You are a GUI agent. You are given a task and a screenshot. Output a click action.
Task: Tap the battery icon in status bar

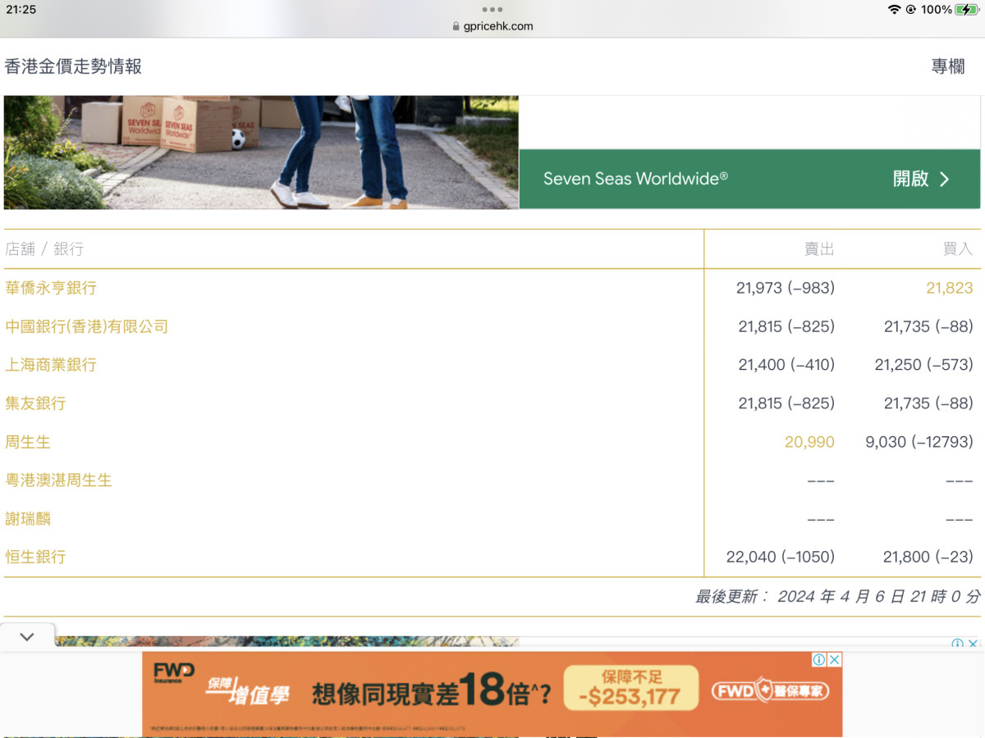(x=967, y=10)
